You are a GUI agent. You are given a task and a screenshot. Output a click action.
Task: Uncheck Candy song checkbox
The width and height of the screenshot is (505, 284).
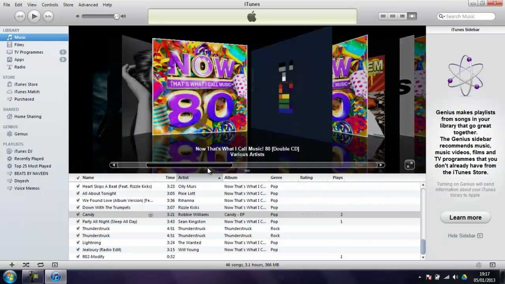click(x=78, y=215)
